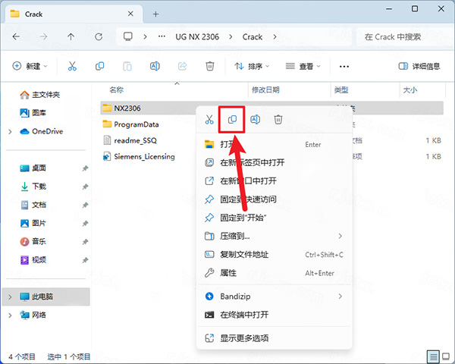
Task: Click the chevron after Crack in the address bar
Action: coord(275,37)
